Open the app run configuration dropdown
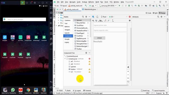 93,6
